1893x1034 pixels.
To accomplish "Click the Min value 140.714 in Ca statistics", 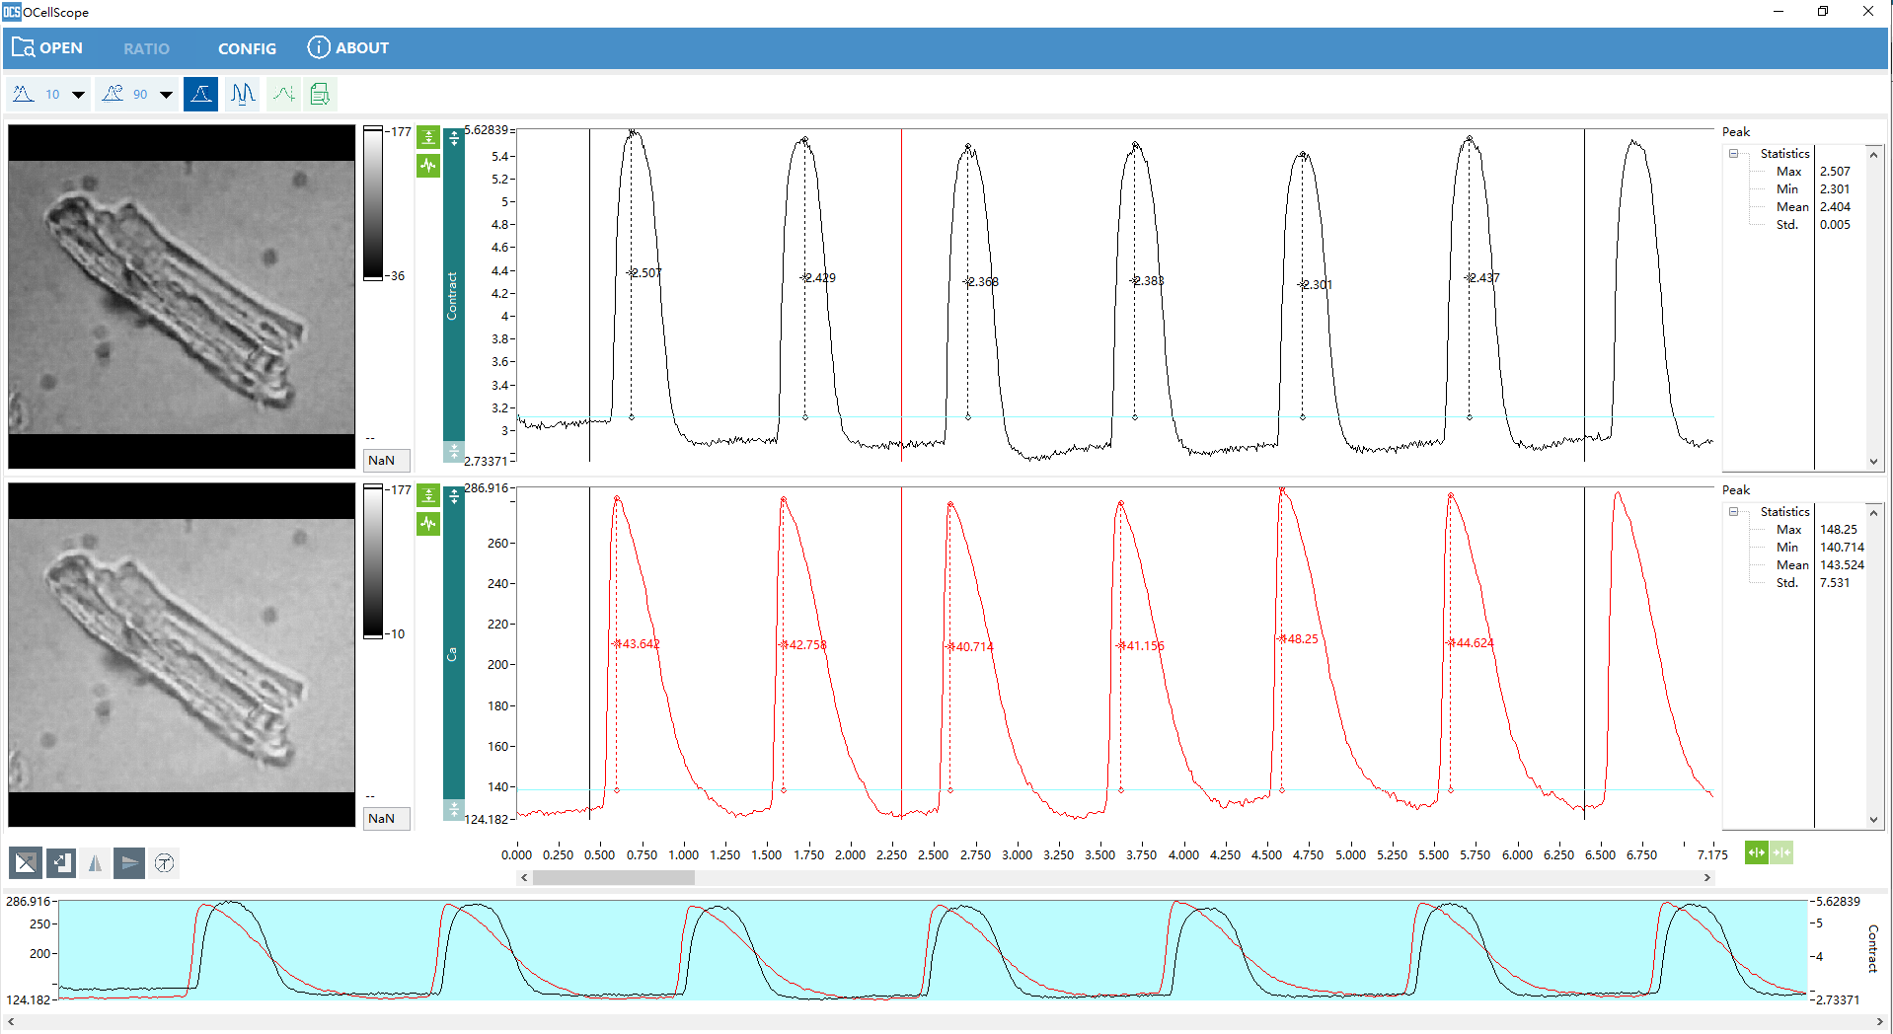I will tap(1842, 548).
